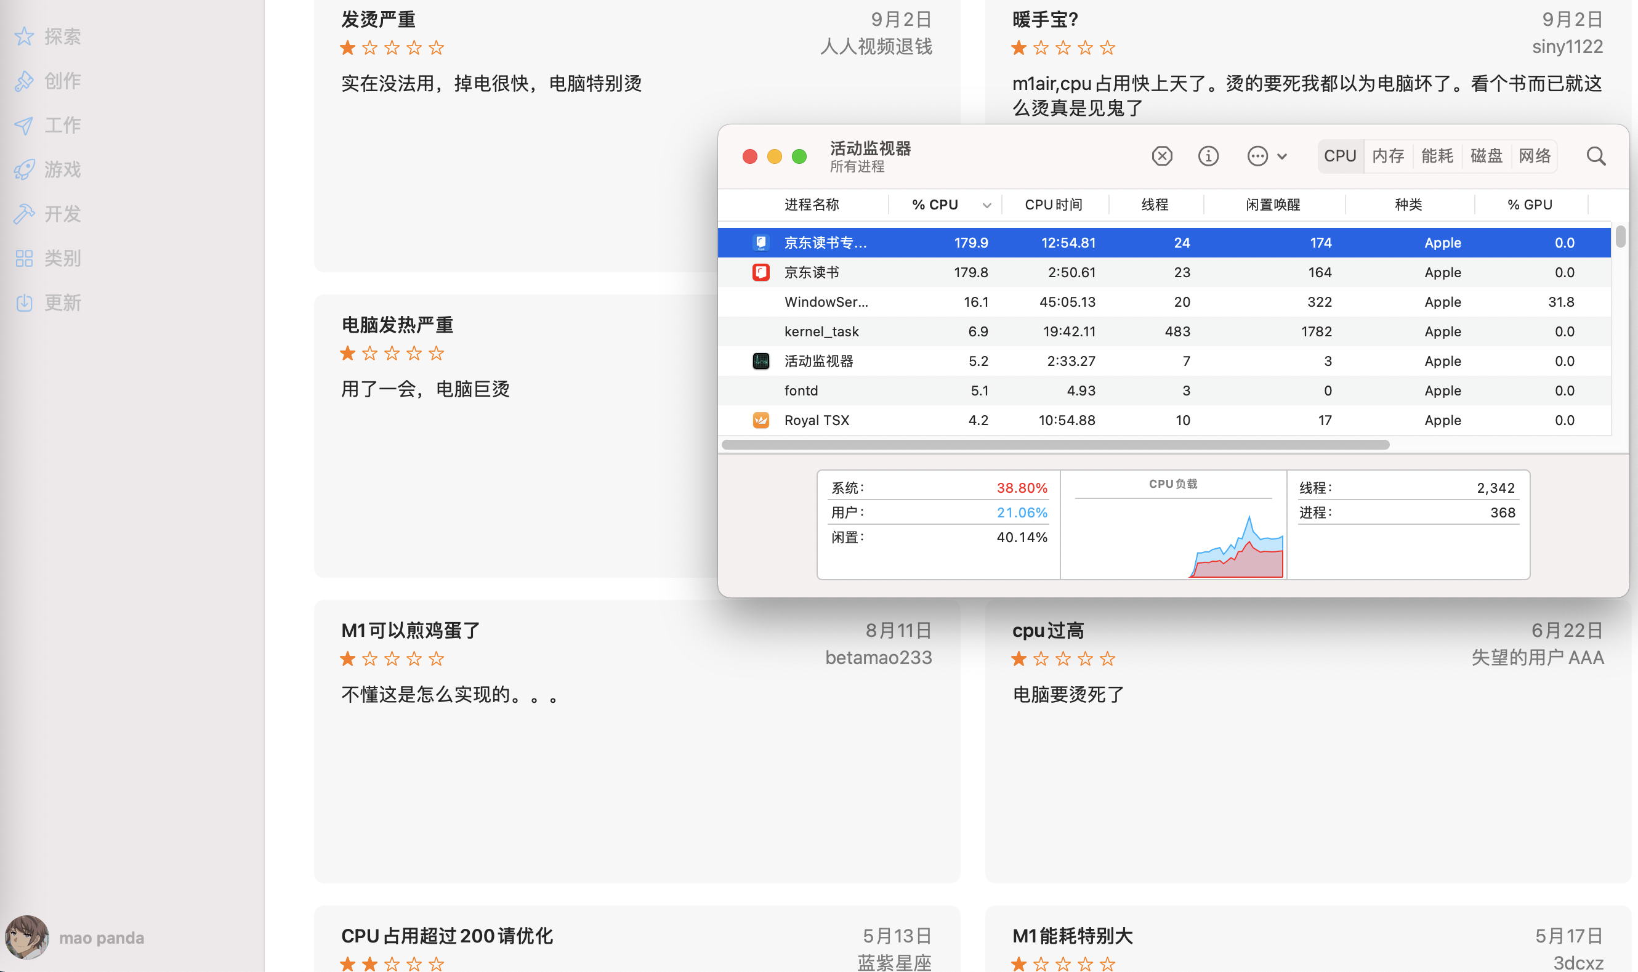Screen dimensions: 1638x972
Task: Click reviewer name 人人视频退钱
Action: click(876, 46)
